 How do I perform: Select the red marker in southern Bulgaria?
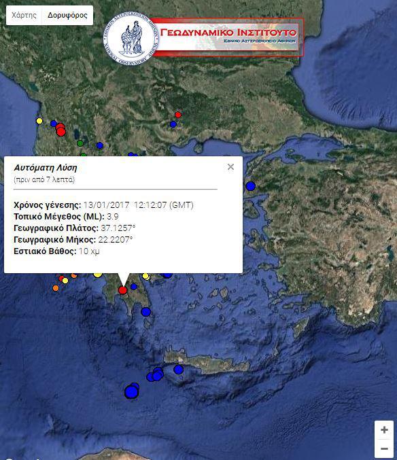pos(178,115)
